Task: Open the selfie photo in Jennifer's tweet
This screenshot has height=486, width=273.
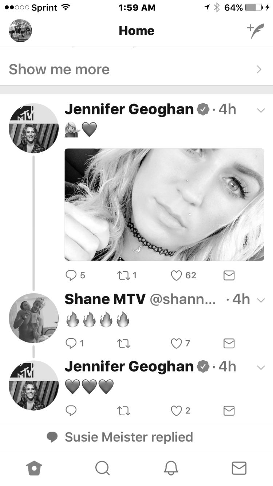Action: pos(165,204)
